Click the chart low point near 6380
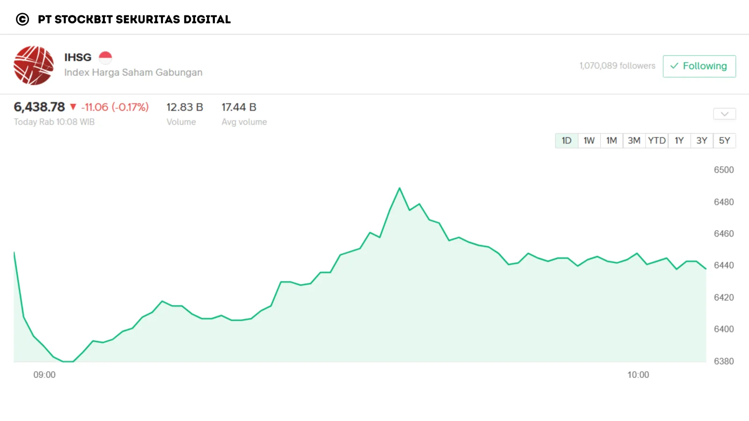The width and height of the screenshot is (749, 421). (x=68, y=361)
